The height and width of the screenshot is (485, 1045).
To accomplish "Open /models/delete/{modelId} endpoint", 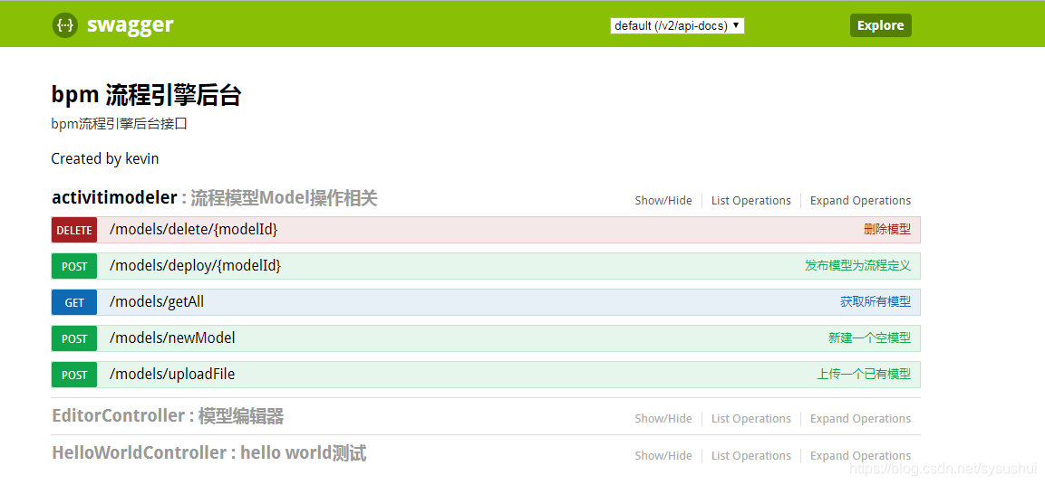I will [193, 230].
